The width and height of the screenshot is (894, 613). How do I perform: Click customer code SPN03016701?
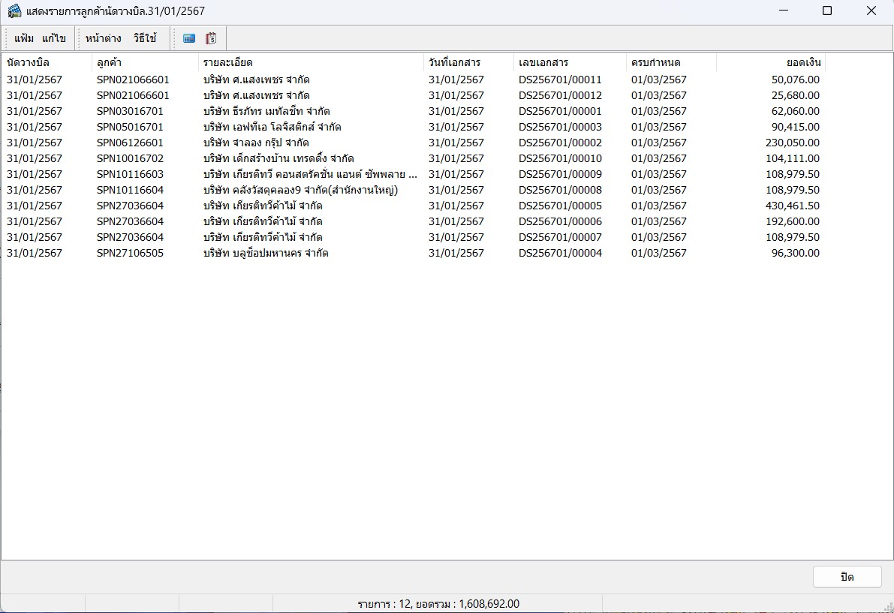(x=130, y=111)
